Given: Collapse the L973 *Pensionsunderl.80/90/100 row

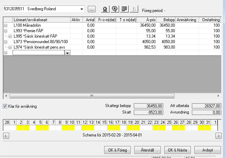Looking at the screenshot, I should click(x=5, y=42).
